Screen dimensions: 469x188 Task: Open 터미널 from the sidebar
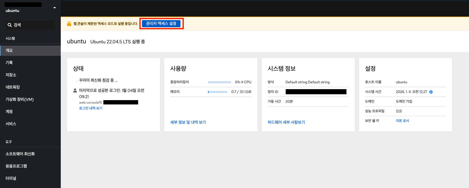(11, 178)
